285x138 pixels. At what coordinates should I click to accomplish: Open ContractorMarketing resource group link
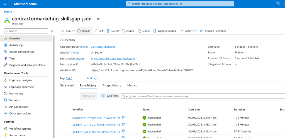click(103, 47)
